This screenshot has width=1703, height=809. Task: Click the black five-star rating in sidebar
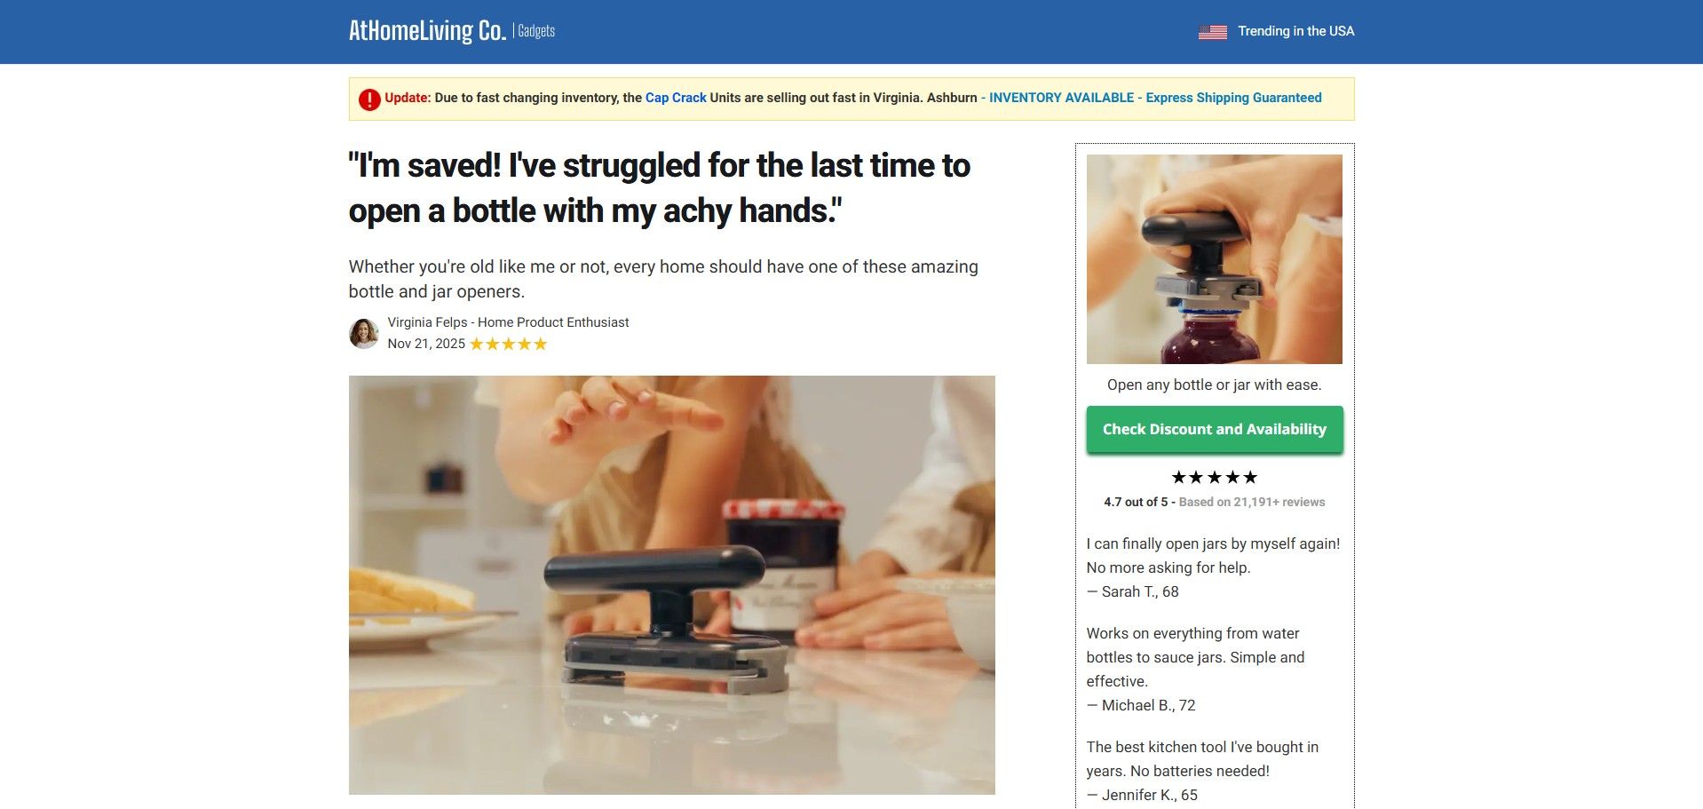1214,478
